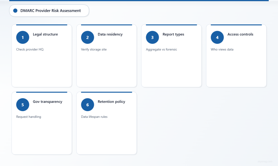Select the Access controls heading
The width and height of the screenshot is (278, 166).
tap(241, 34)
